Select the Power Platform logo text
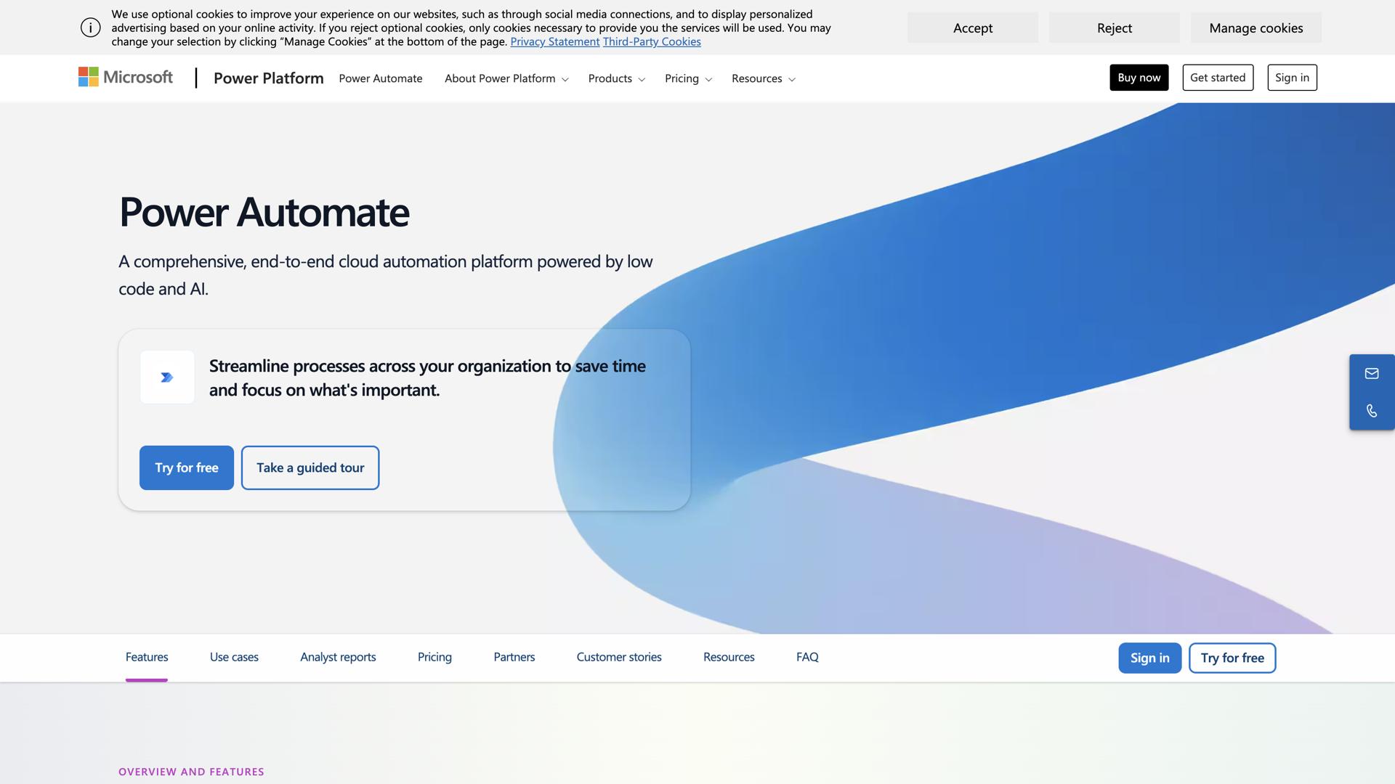This screenshot has height=784, width=1395. click(x=268, y=78)
